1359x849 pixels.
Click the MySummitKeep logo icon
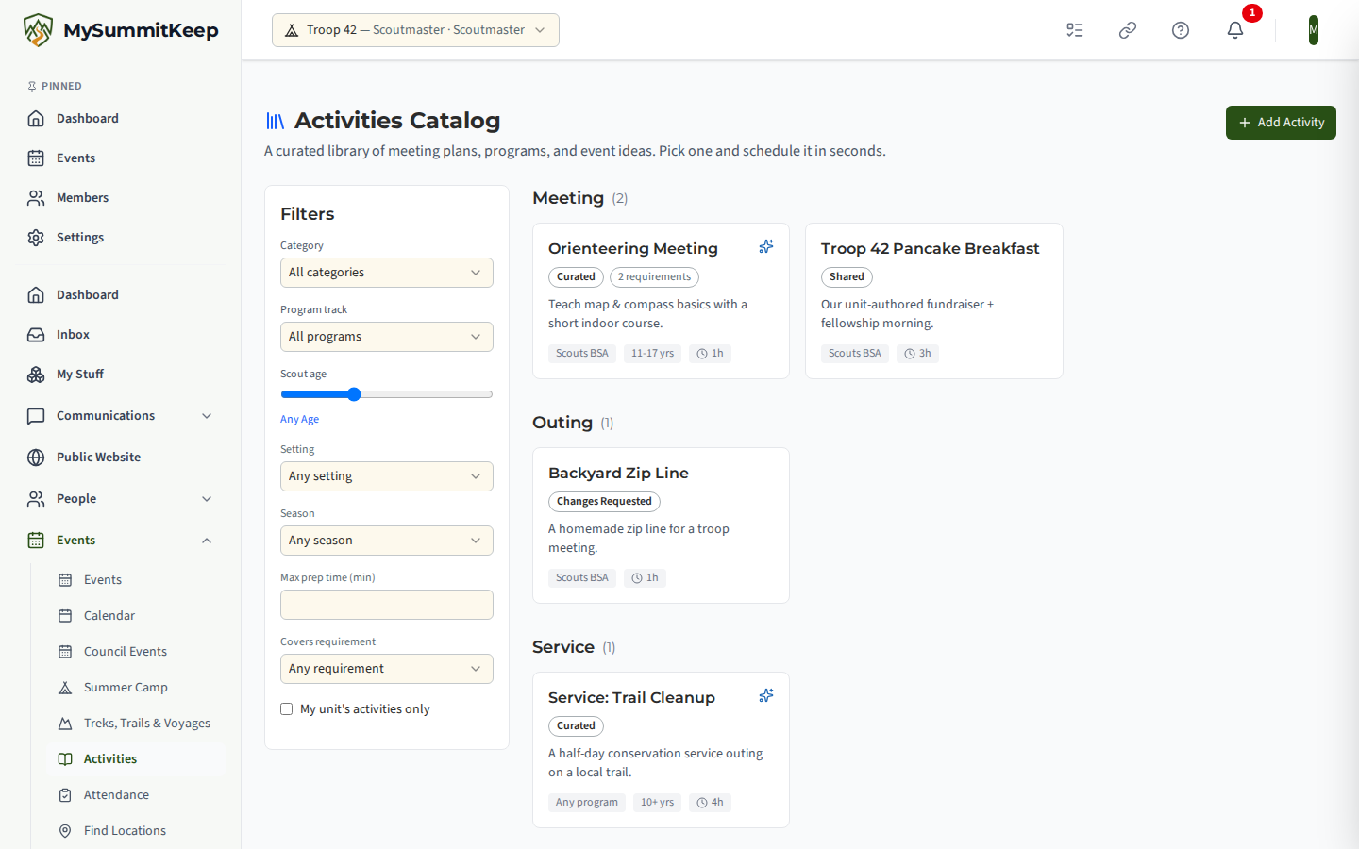pos(38,30)
